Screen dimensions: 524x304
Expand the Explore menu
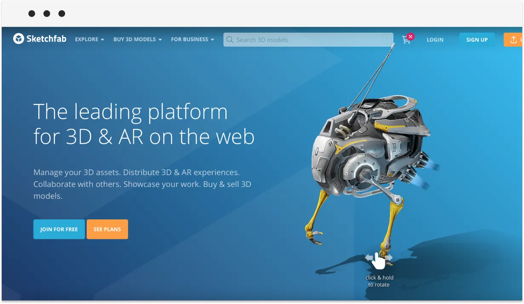(x=89, y=40)
